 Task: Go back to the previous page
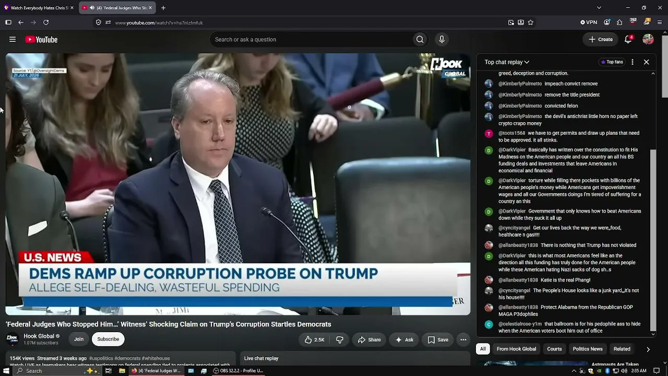[x=21, y=22]
